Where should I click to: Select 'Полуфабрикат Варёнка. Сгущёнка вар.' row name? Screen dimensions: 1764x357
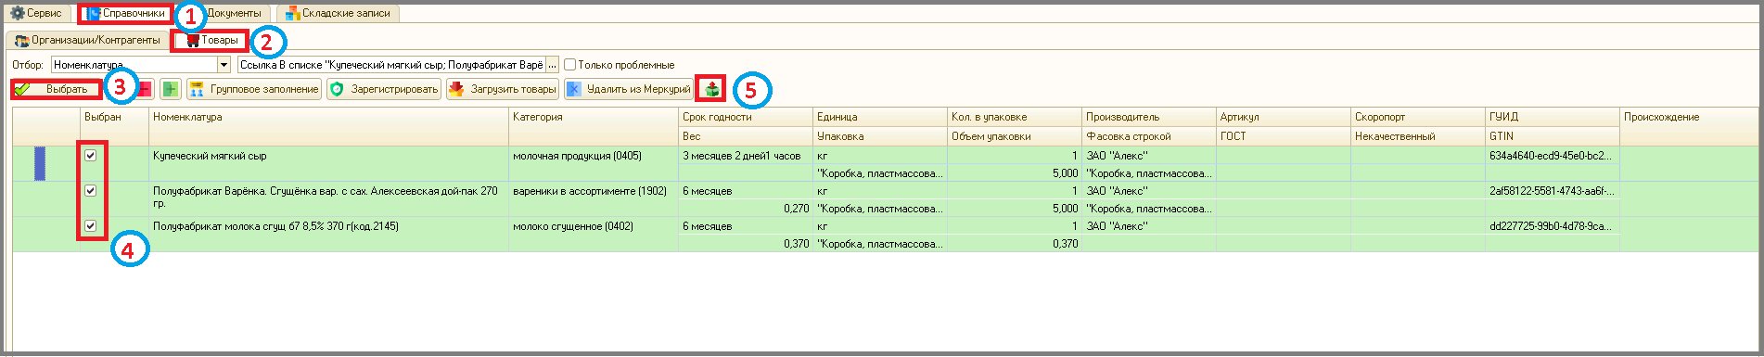click(325, 197)
